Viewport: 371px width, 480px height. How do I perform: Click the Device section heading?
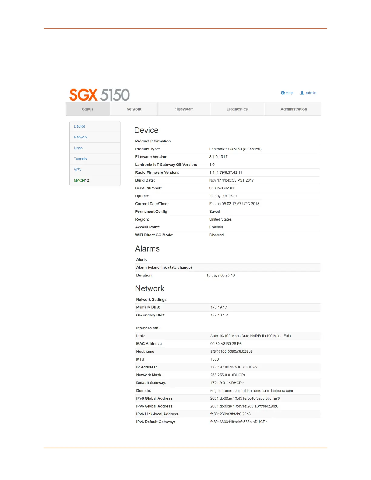(x=146, y=130)
